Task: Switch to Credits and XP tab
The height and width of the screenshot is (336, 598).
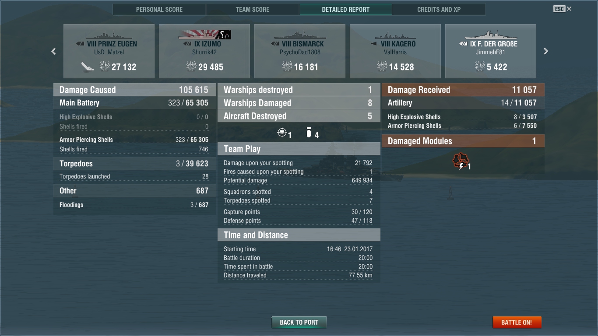Action: (x=439, y=9)
